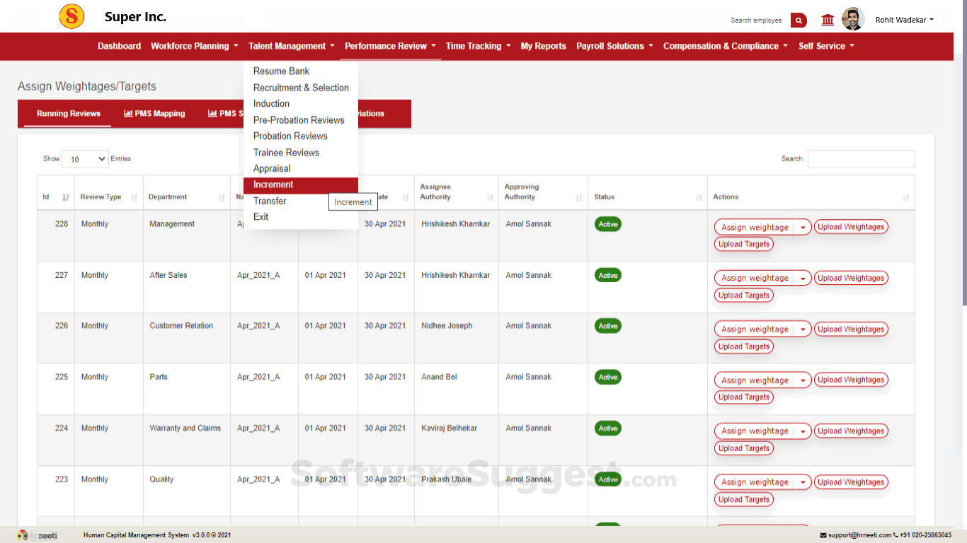The height and width of the screenshot is (543, 967).
Task: Click Upload Weightages for Parts row
Action: (x=851, y=380)
